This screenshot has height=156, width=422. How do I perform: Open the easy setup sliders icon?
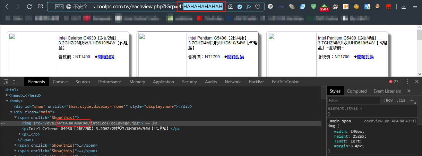pos(415,7)
